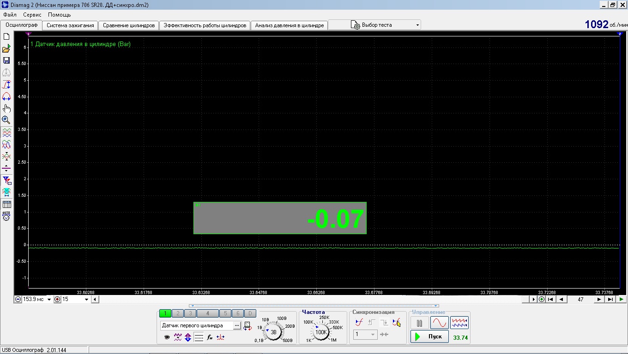Click the Пуск start button

[x=429, y=337]
